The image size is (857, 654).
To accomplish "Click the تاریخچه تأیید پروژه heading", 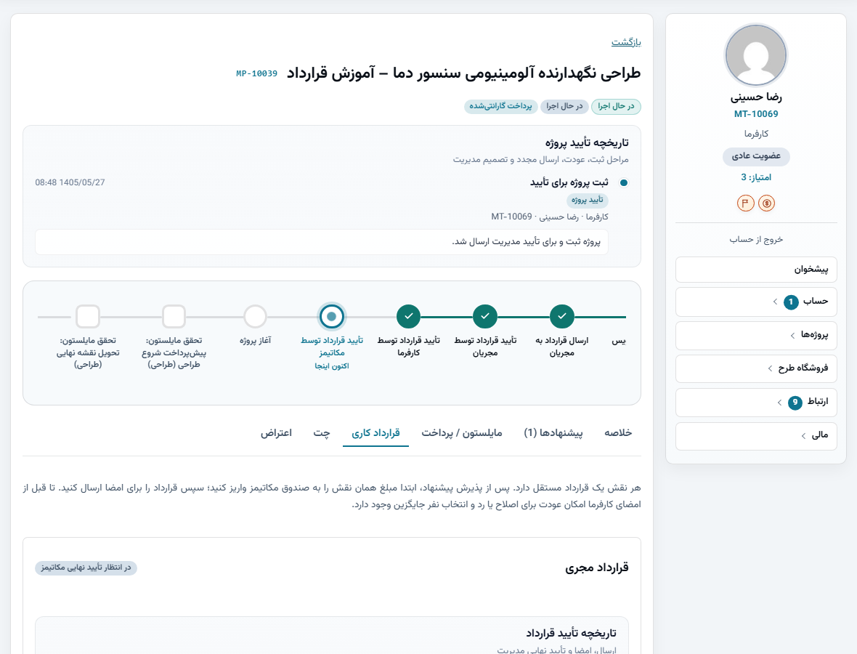I will coord(586,142).
